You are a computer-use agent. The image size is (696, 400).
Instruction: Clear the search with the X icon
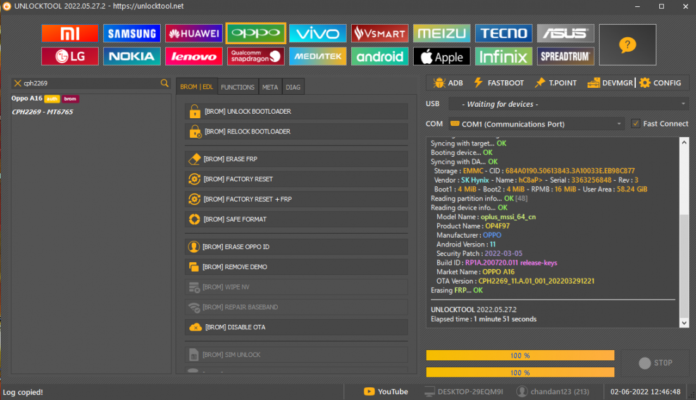[x=17, y=83]
